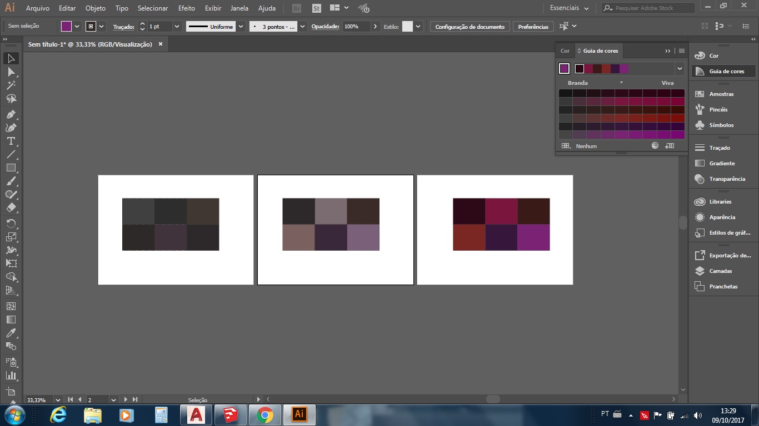The width and height of the screenshot is (759, 426).
Task: Select the Free Transform tool
Action: click(x=11, y=263)
